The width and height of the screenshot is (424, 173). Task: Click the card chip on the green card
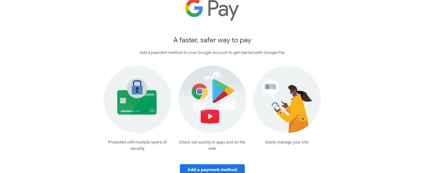click(x=123, y=101)
